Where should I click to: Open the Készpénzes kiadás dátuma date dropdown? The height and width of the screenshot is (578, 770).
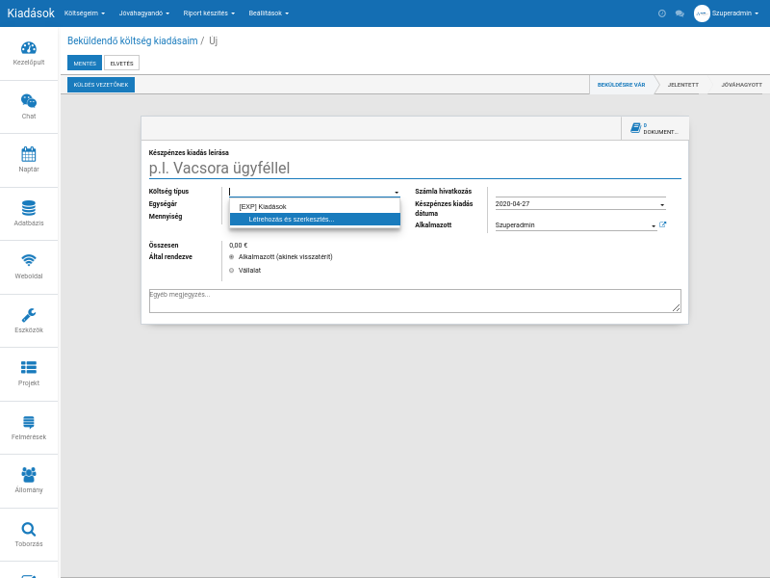(662, 204)
